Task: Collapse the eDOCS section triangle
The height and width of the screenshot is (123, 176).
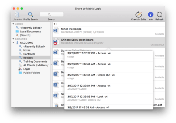Action: tap(13, 24)
